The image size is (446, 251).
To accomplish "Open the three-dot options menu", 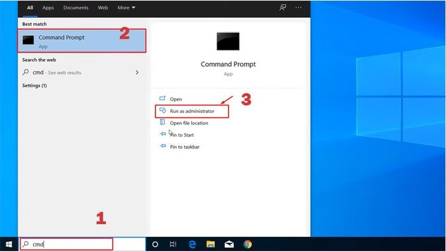I will point(298,8).
